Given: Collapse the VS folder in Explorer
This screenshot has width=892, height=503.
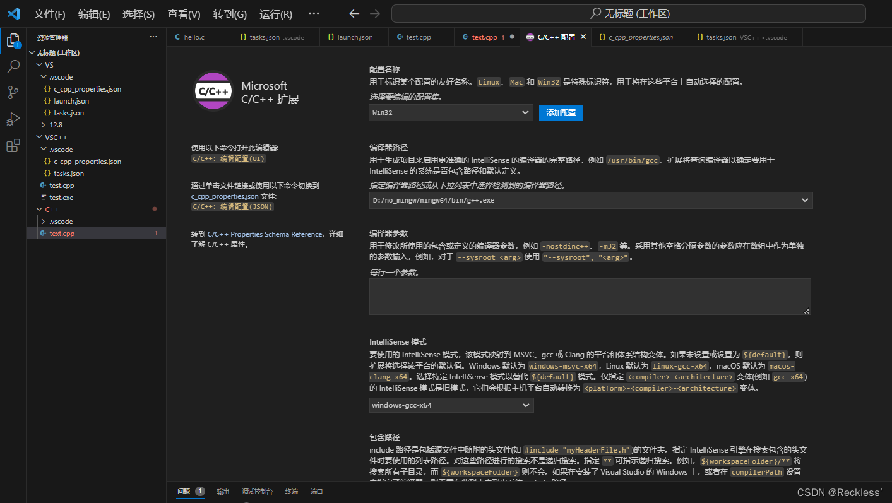Looking at the screenshot, I should 49,64.
